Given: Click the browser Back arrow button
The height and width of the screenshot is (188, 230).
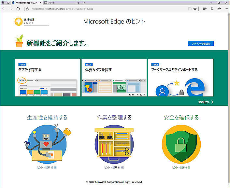Looking at the screenshot, I should pos(4,9).
